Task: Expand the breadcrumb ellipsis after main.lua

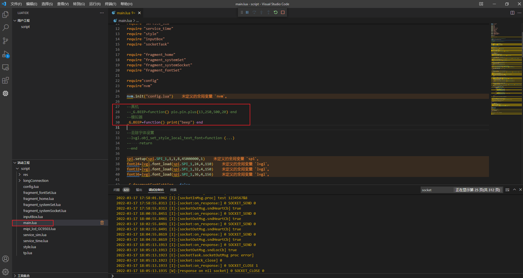Action: pos(137,21)
